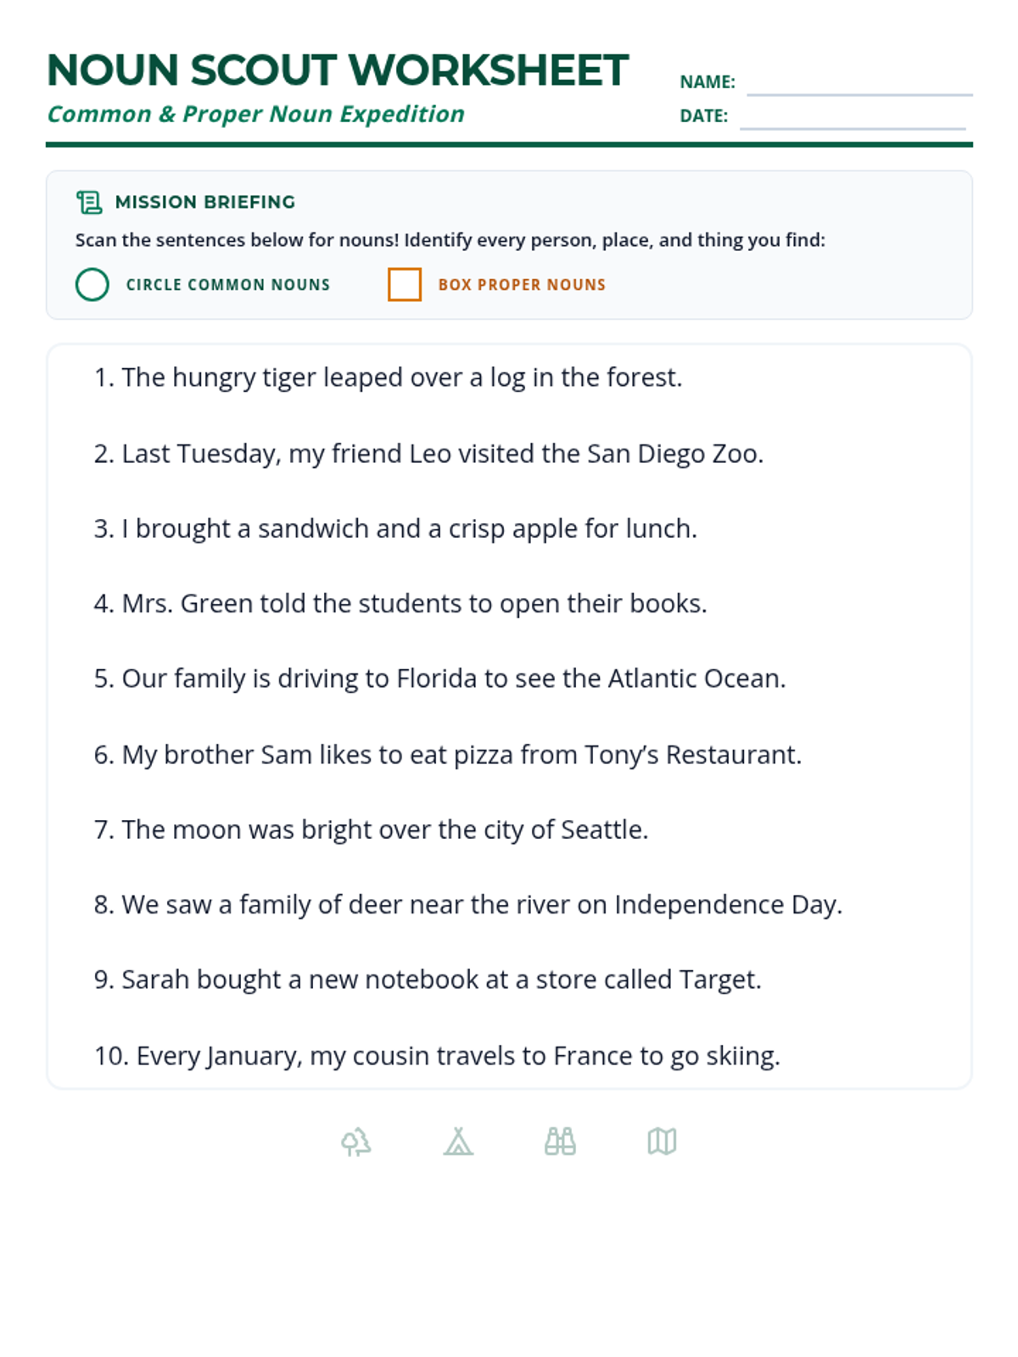1018x1357 pixels.
Task: Click the green circle common nouns symbol
Action: pos(92,285)
